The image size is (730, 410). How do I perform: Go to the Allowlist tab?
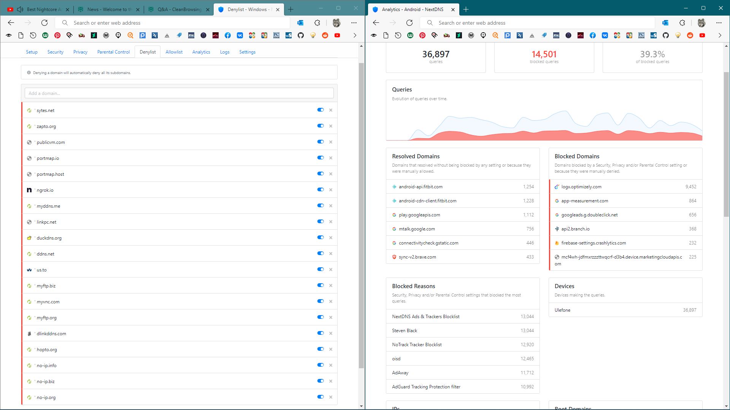coord(174,52)
